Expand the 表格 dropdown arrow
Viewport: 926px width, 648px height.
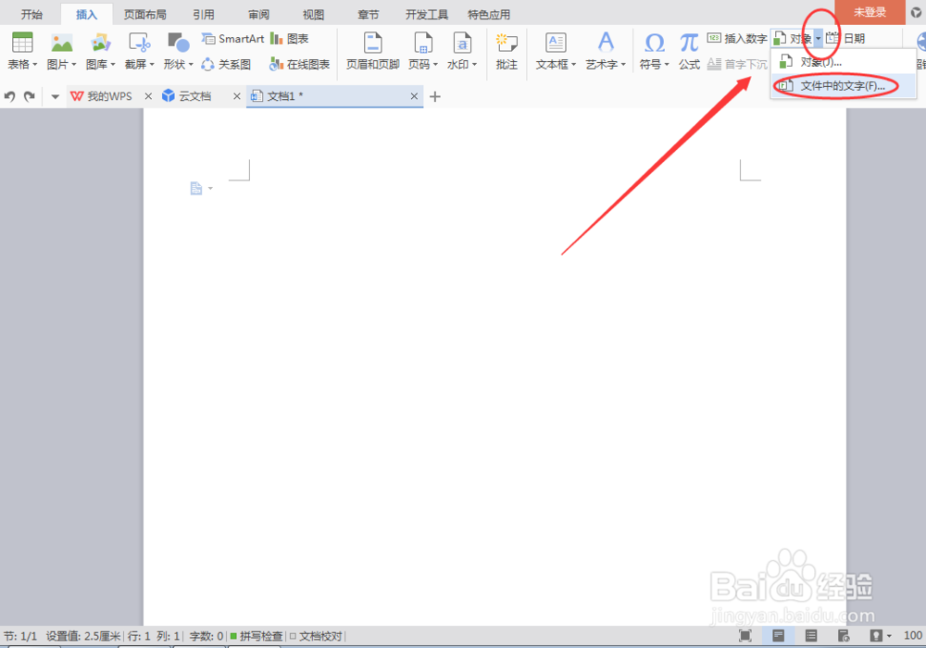[35, 64]
